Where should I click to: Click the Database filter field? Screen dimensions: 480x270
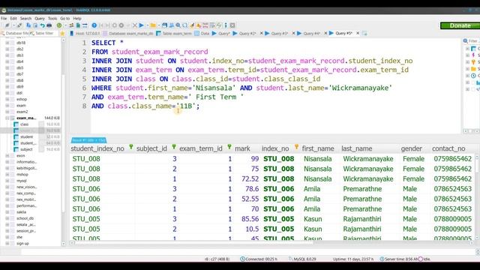pyautogui.click(x=14, y=33)
